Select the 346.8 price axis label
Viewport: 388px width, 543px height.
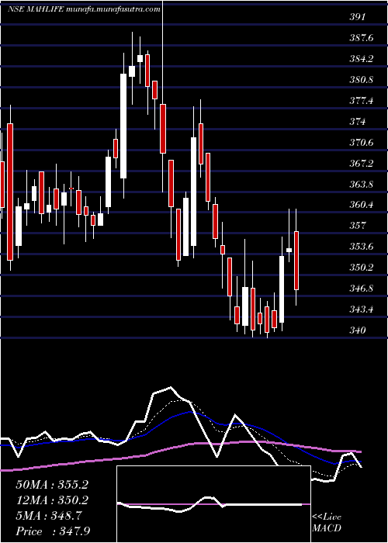(x=362, y=289)
